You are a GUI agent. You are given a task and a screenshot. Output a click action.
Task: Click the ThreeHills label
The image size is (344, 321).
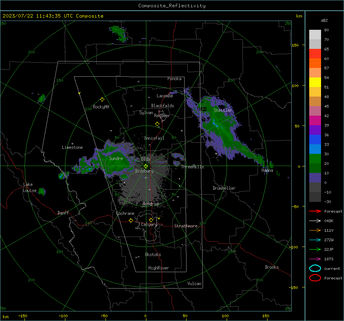[192, 167]
